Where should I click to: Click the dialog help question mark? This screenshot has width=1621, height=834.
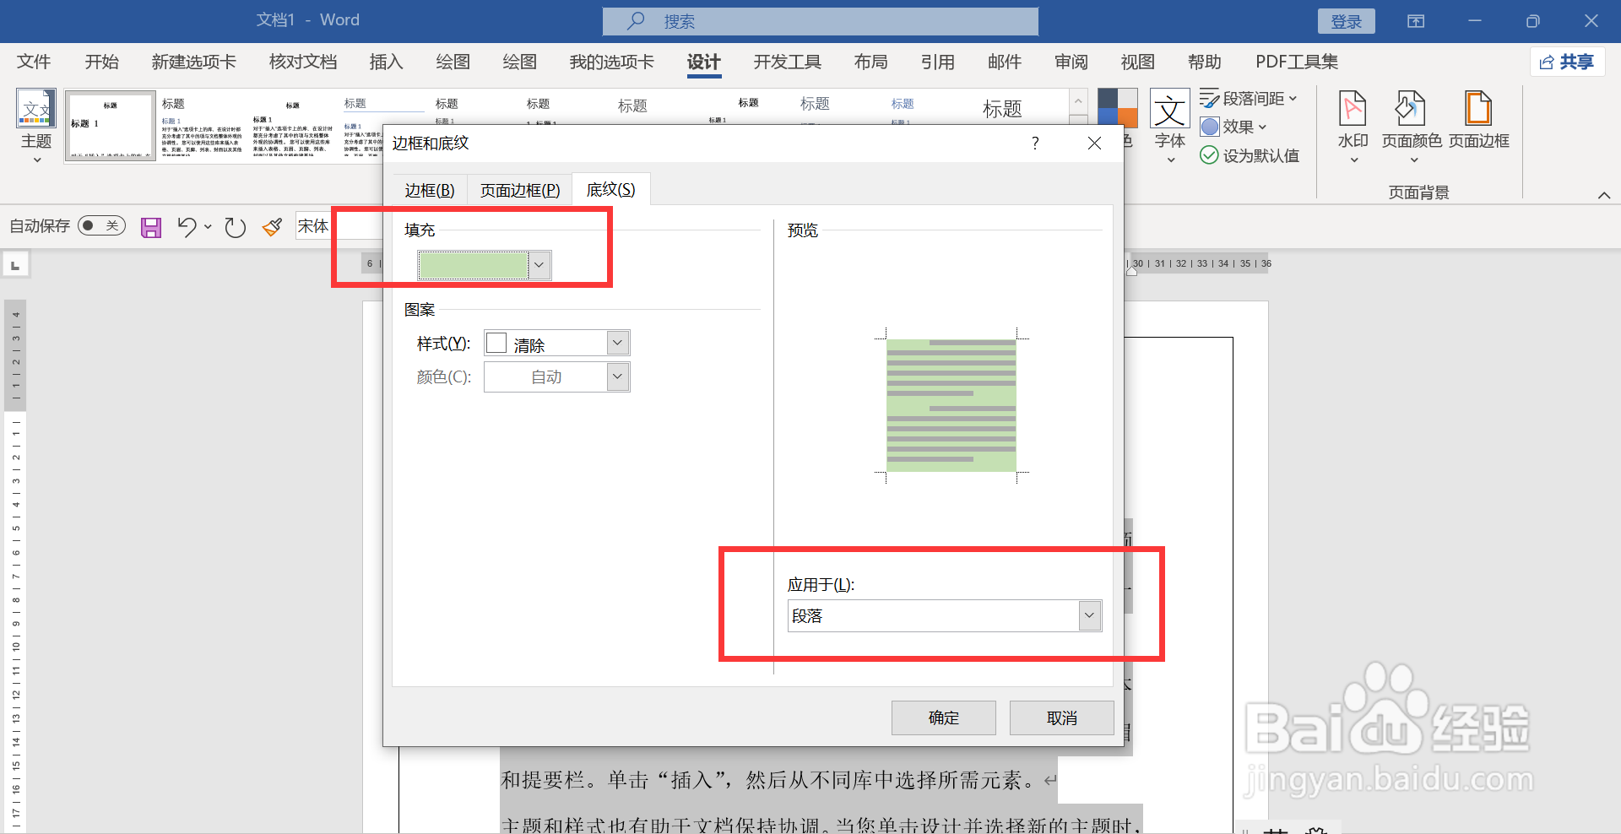tap(1035, 144)
